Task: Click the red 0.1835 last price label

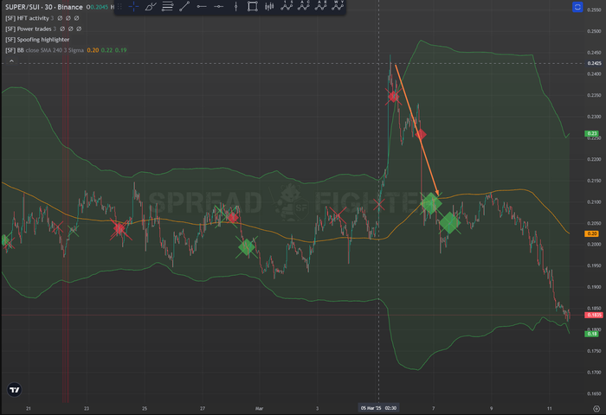Action: (x=594, y=315)
